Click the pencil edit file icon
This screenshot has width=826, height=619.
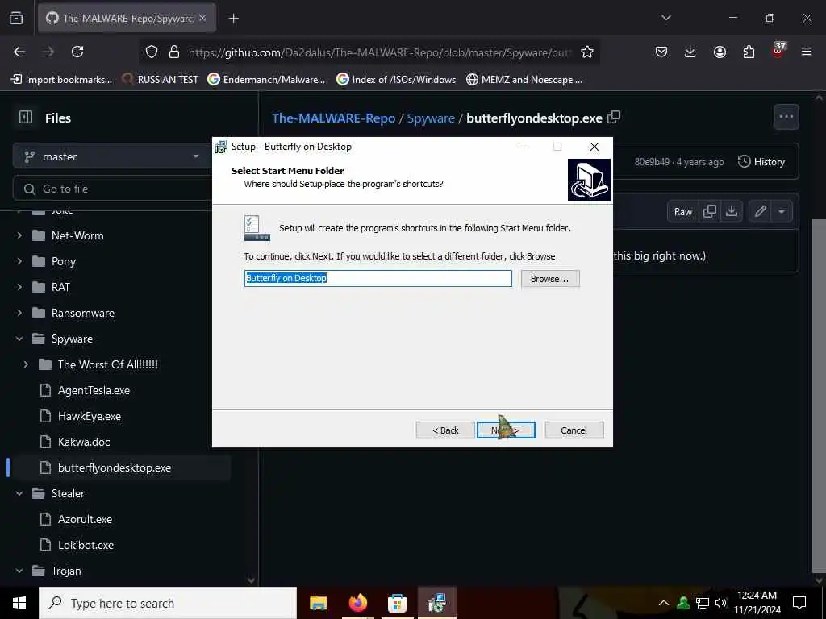coord(760,212)
